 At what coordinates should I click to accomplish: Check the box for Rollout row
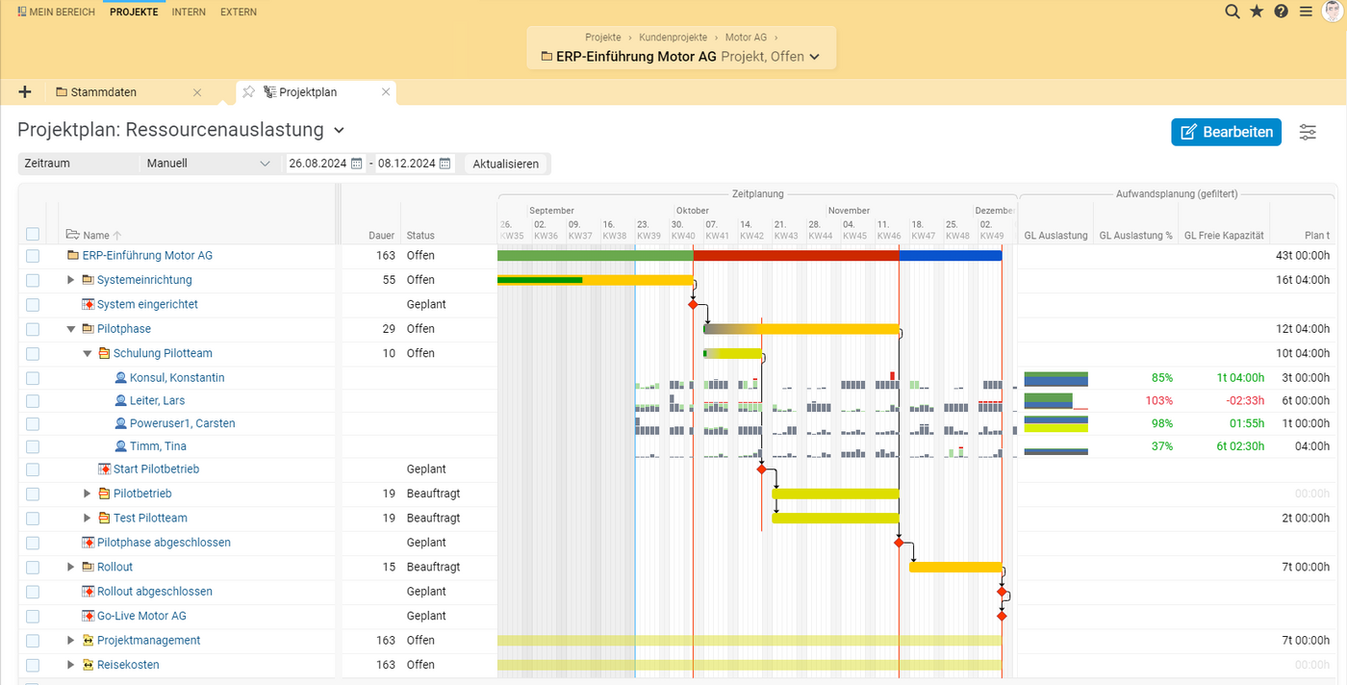(x=33, y=568)
